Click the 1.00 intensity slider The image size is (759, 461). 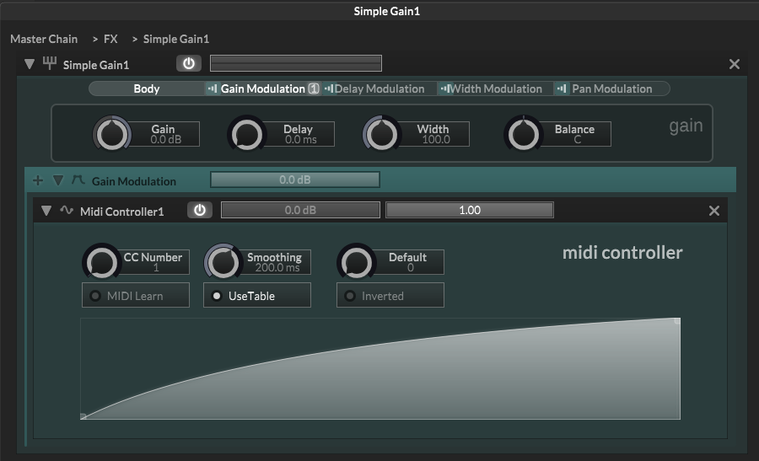pyautogui.click(x=469, y=211)
